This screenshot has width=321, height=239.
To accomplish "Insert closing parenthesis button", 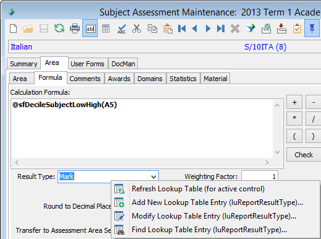I will pos(313,136).
